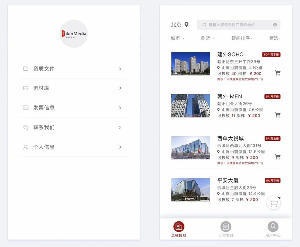Open the 发票信息 menu entry
Screen dimensions: 300x247
click(74, 108)
